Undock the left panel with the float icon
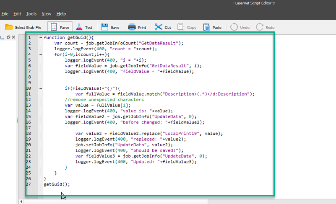 [x=8, y=37]
